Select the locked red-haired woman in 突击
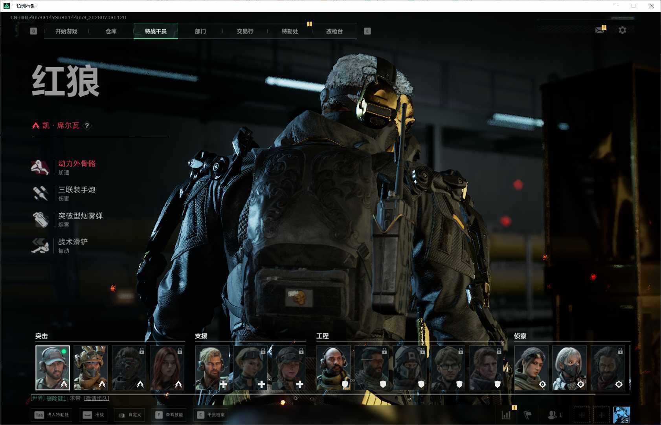The width and height of the screenshot is (661, 425). coord(167,368)
